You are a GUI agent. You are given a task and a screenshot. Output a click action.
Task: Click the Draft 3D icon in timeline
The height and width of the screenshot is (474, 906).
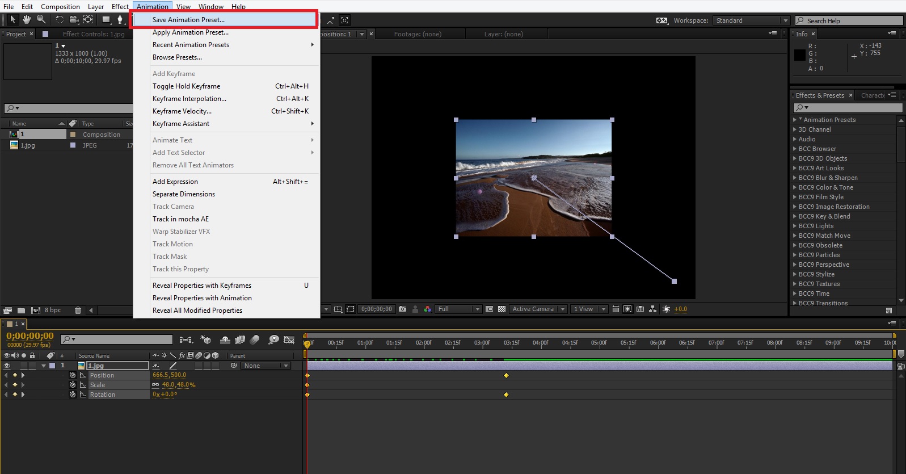(x=205, y=339)
